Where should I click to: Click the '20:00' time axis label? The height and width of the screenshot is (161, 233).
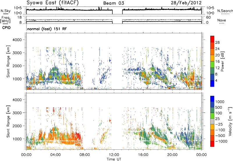(172, 155)
